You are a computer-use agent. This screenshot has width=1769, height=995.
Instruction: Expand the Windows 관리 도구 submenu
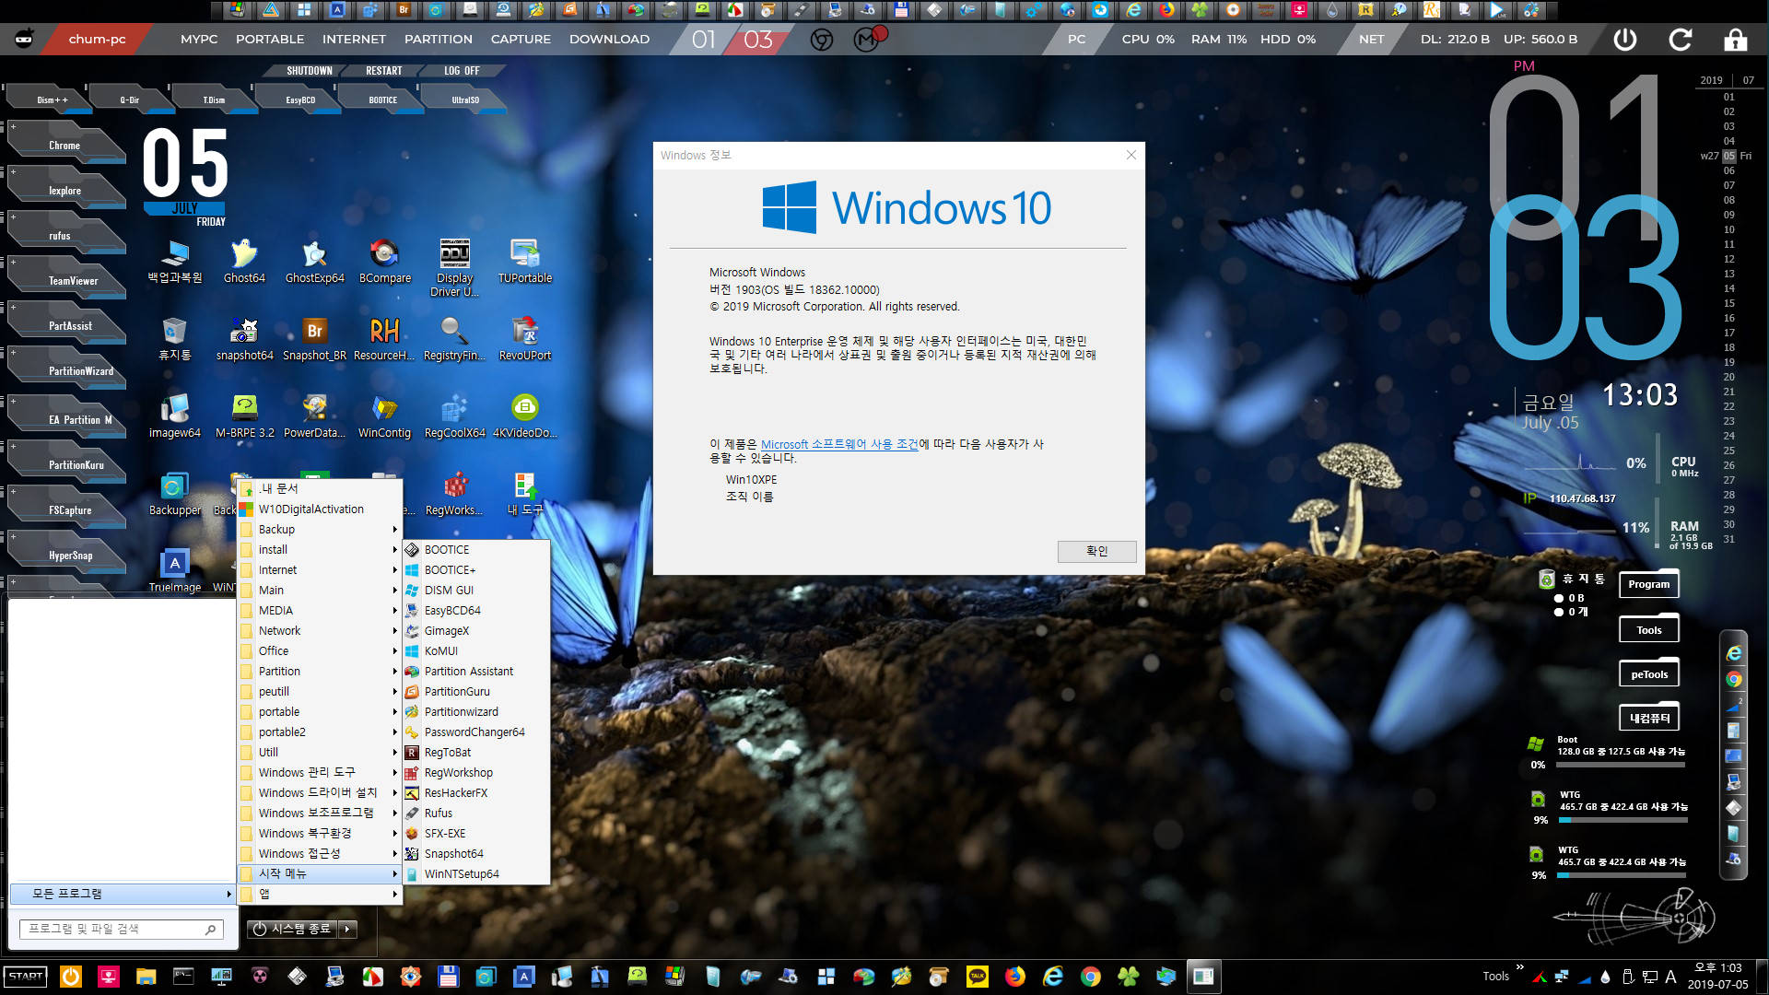pos(320,773)
